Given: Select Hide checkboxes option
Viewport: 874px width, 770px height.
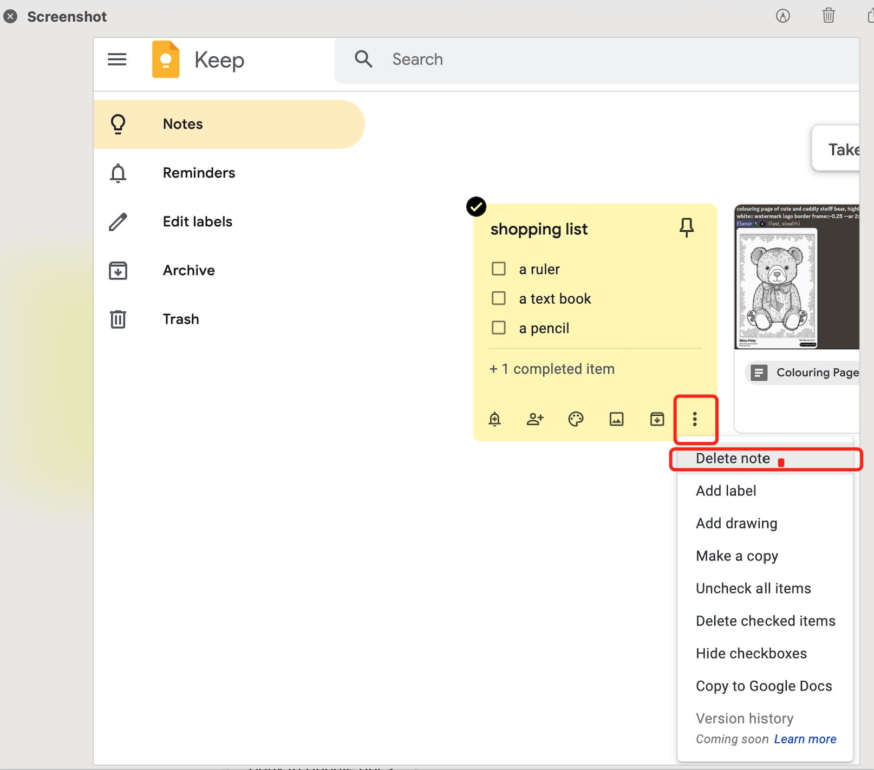Looking at the screenshot, I should point(765,653).
